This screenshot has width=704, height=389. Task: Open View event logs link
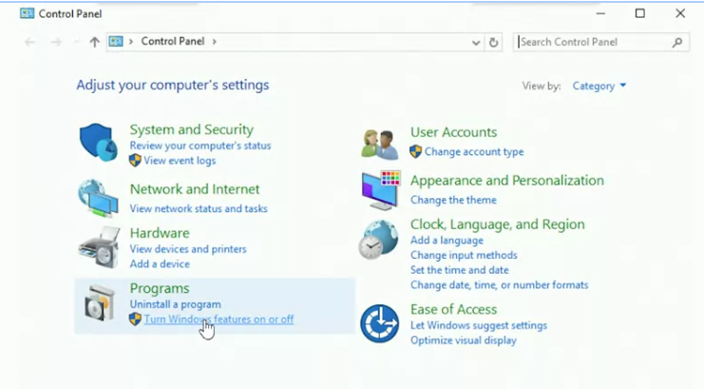pyautogui.click(x=180, y=161)
